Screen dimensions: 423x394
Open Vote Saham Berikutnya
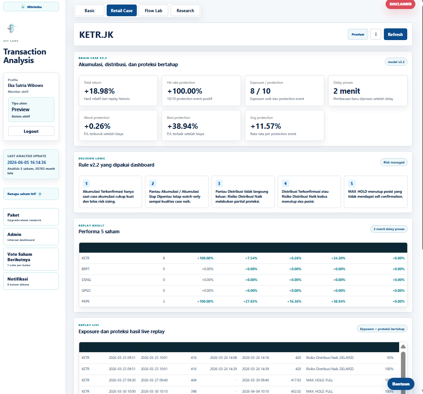(31, 259)
